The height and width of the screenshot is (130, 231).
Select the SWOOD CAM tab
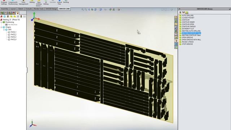pos(64,9)
